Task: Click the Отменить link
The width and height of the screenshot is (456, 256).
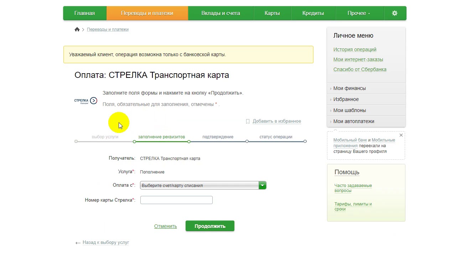Action: click(x=166, y=226)
